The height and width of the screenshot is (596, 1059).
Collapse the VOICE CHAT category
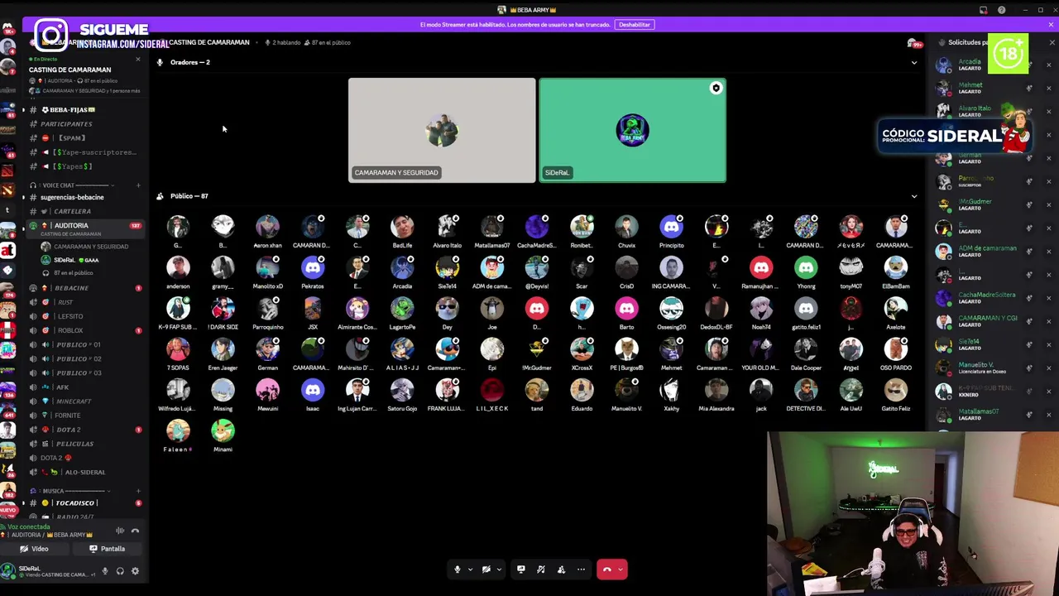[x=70, y=185]
